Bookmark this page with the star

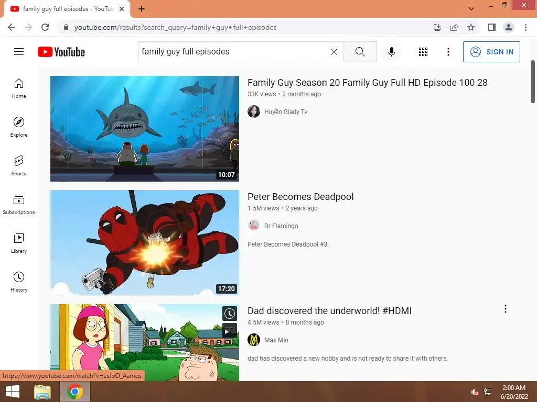click(471, 27)
